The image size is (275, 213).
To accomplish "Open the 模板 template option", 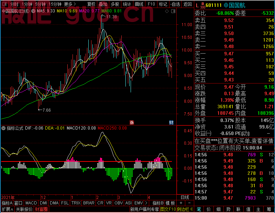I will [x=170, y=203].
